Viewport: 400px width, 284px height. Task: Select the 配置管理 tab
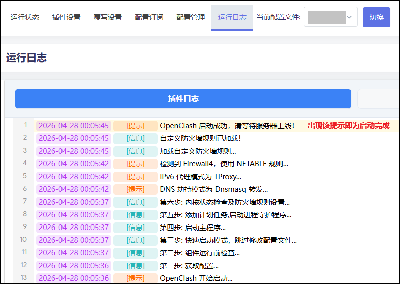click(191, 17)
